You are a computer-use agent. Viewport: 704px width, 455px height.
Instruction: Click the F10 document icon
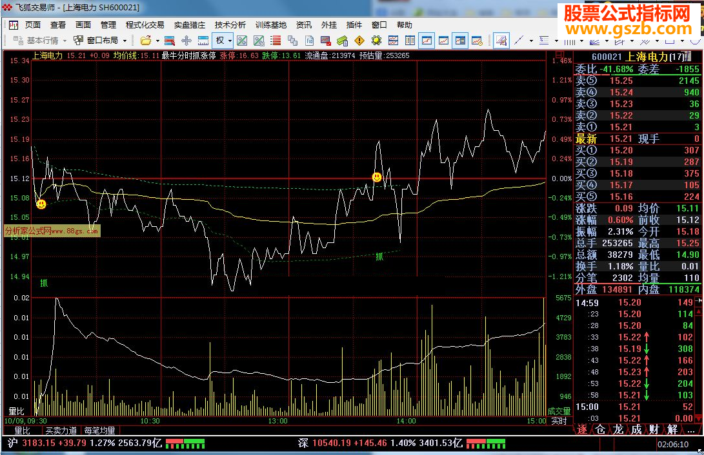click(x=309, y=41)
